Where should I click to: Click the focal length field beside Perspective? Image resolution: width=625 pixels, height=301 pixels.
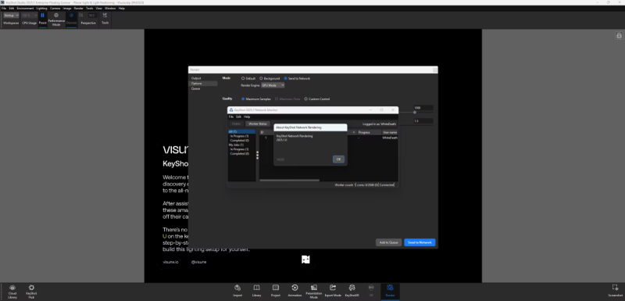[92, 15]
